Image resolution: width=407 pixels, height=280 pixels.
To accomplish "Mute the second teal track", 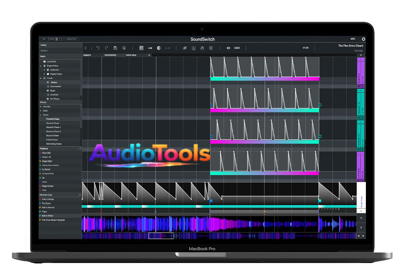I will (359, 118).
